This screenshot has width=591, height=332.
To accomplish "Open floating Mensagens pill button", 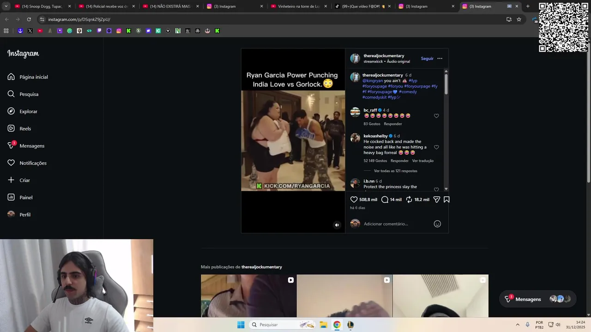I will click(x=538, y=299).
